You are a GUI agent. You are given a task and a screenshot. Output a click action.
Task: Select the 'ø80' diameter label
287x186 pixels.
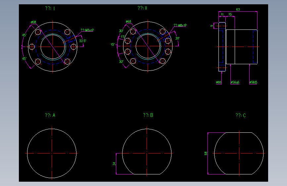(218, 82)
